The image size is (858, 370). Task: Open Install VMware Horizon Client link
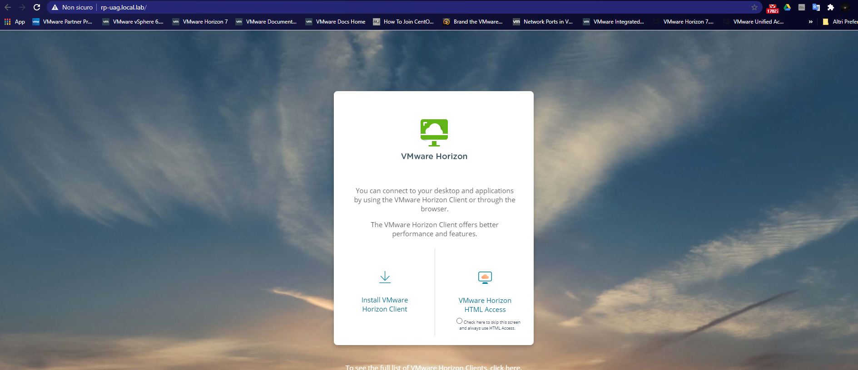pos(385,305)
